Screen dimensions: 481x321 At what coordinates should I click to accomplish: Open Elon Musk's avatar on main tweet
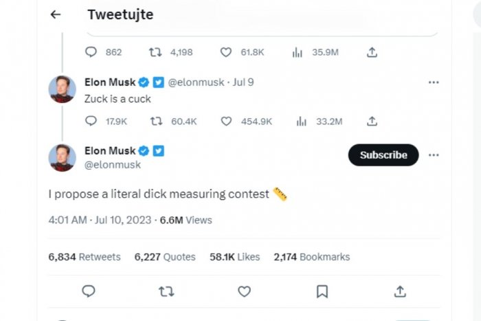pyautogui.click(x=63, y=157)
